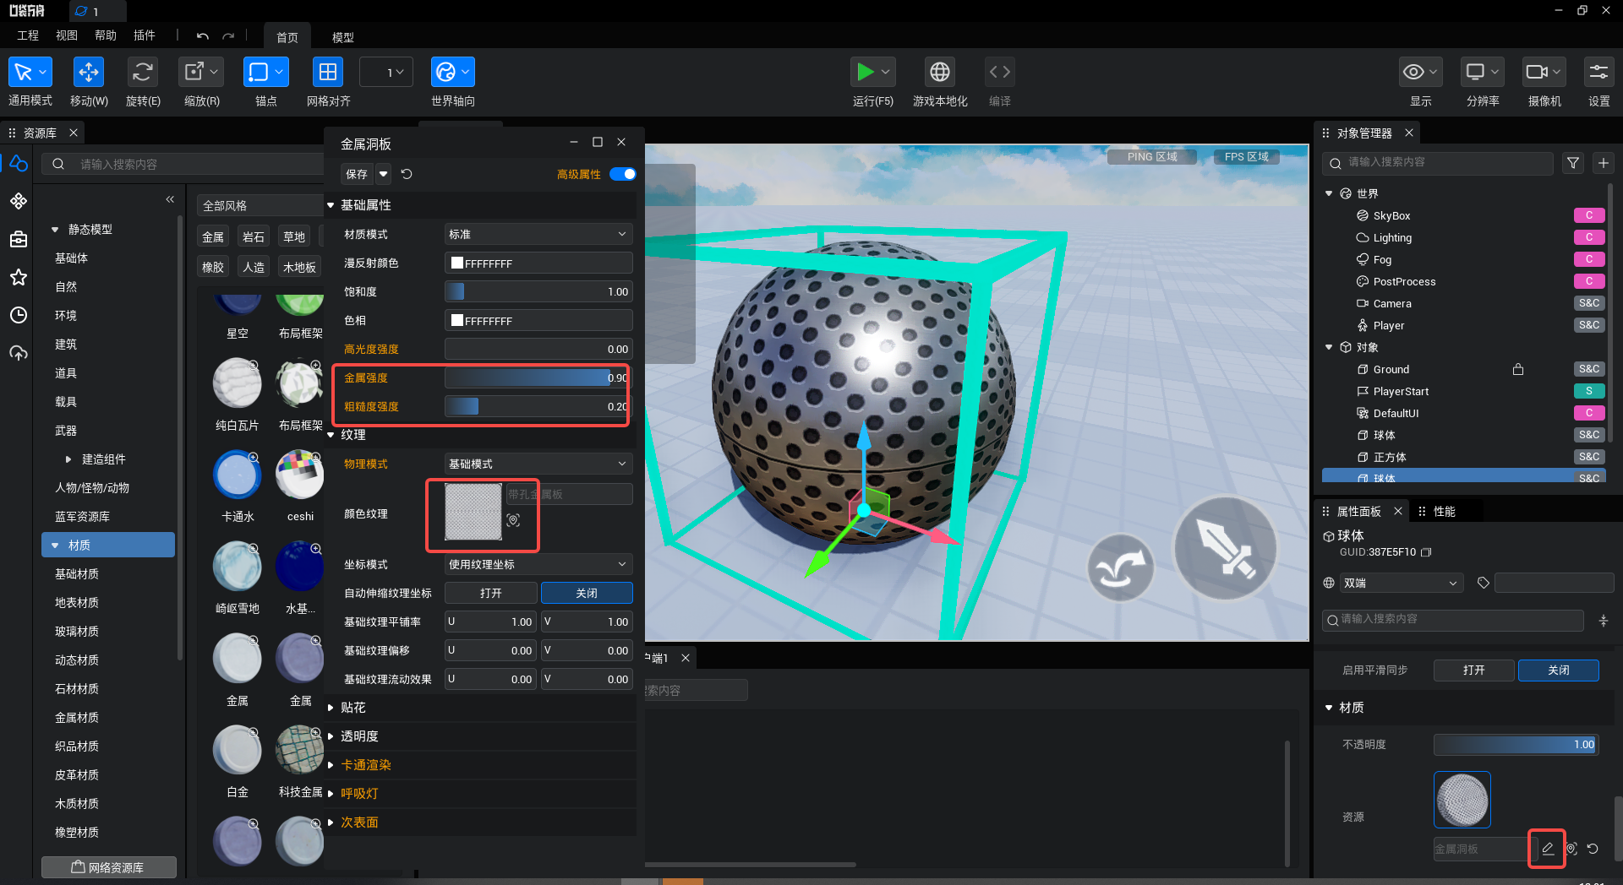This screenshot has width=1623, height=885.
Task: Choose the 旋转(E) rotate tool
Action: [x=143, y=73]
